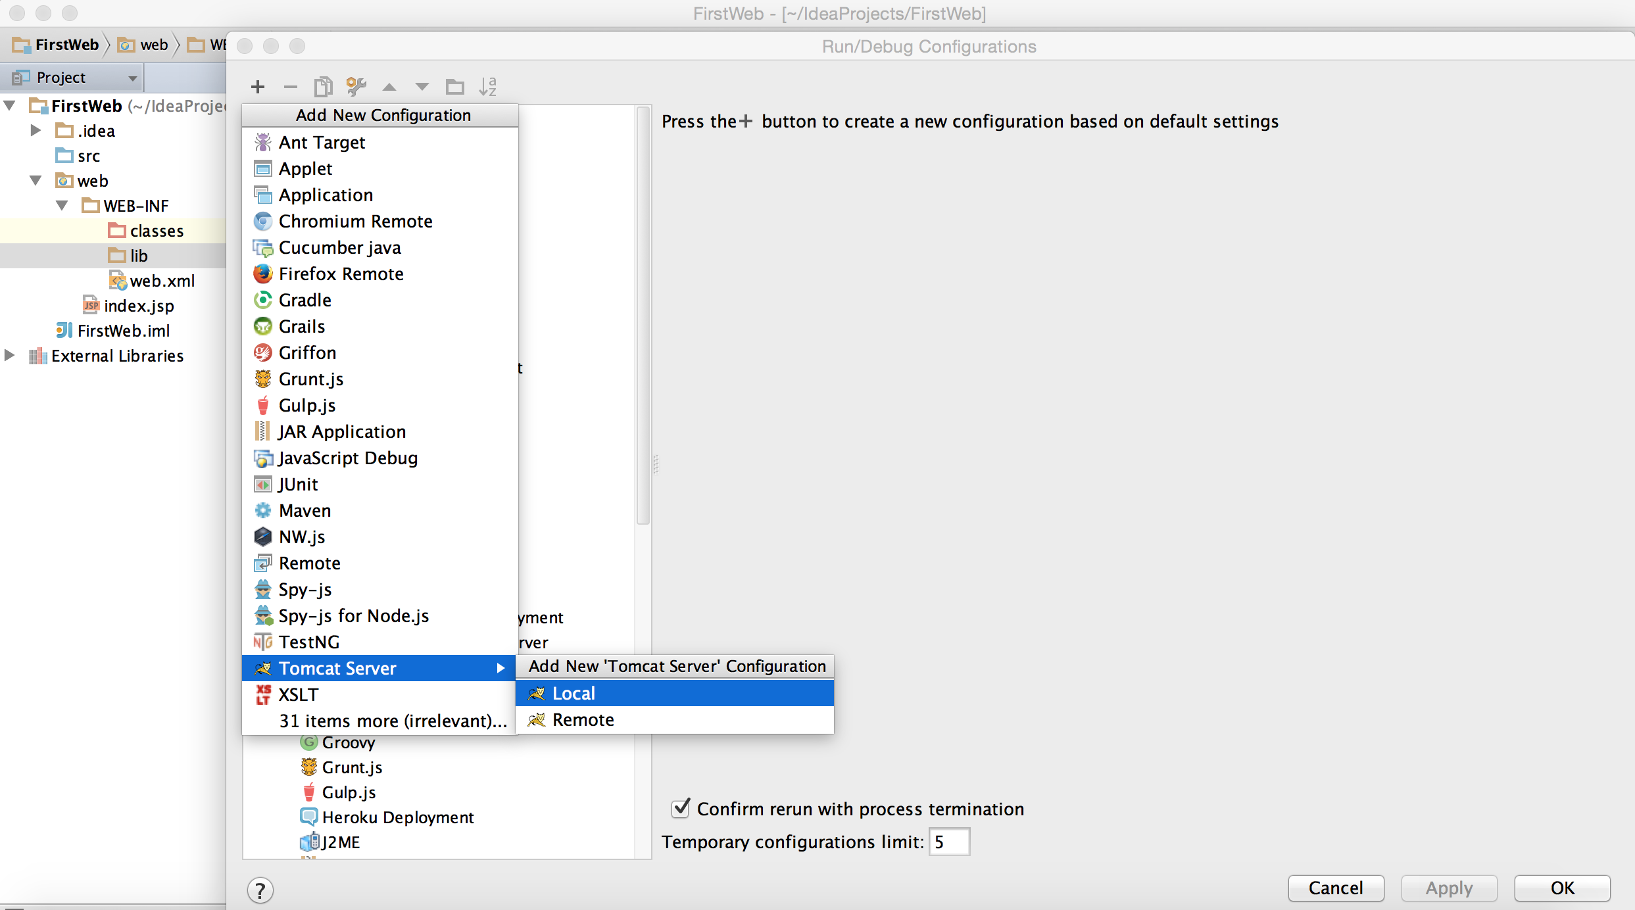The width and height of the screenshot is (1635, 910).
Task: Click the Remove configuration minus button
Action: click(x=288, y=86)
